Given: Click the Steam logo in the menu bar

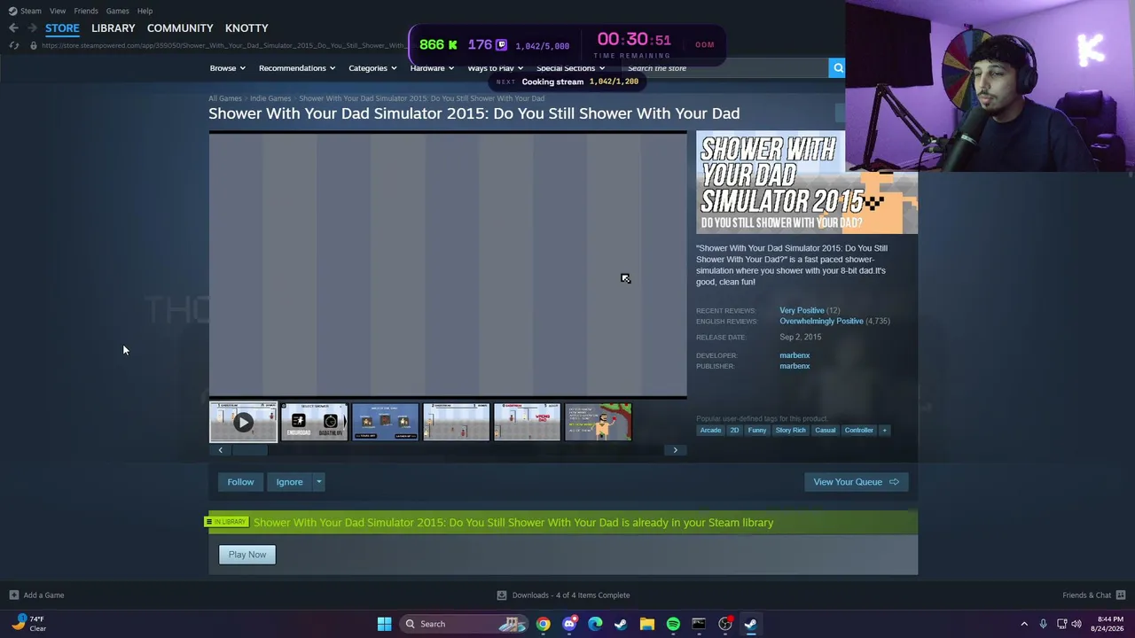Looking at the screenshot, I should [12, 11].
